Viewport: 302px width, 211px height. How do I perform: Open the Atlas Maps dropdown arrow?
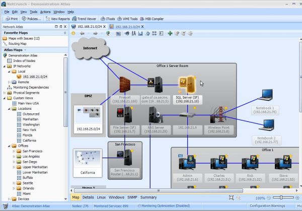point(25,50)
